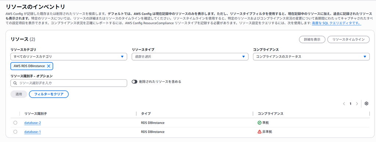
Task: Open the database-2 resource link
Action: (x=33, y=123)
